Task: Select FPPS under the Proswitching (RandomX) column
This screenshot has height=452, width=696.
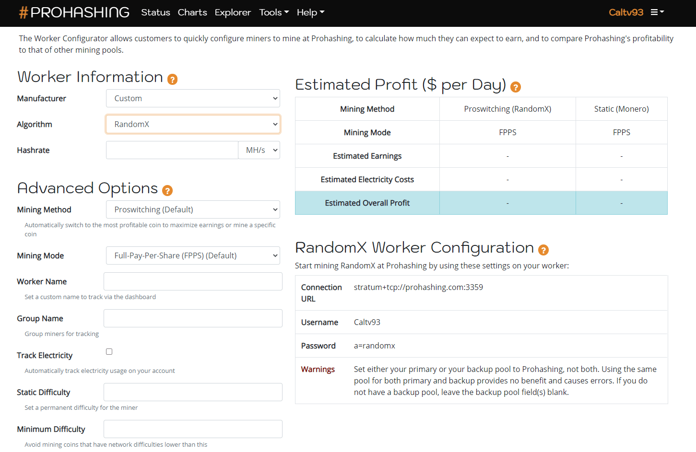Action: coord(507,132)
